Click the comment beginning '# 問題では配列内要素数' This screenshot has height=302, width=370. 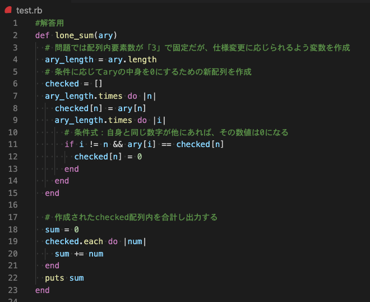197,48
